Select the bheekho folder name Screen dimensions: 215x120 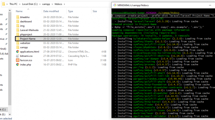click(25, 17)
